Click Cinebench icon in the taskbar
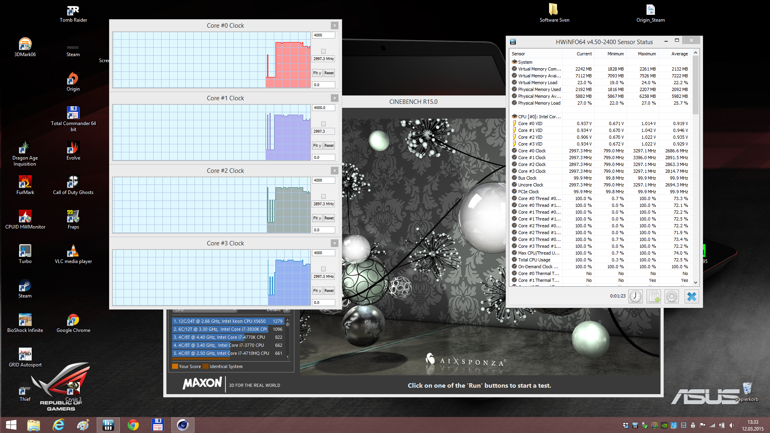The height and width of the screenshot is (433, 770). pyautogui.click(x=183, y=425)
